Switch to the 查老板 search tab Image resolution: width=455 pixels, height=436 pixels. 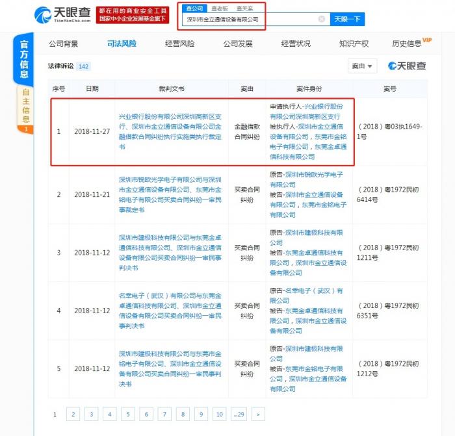pyautogui.click(x=219, y=8)
